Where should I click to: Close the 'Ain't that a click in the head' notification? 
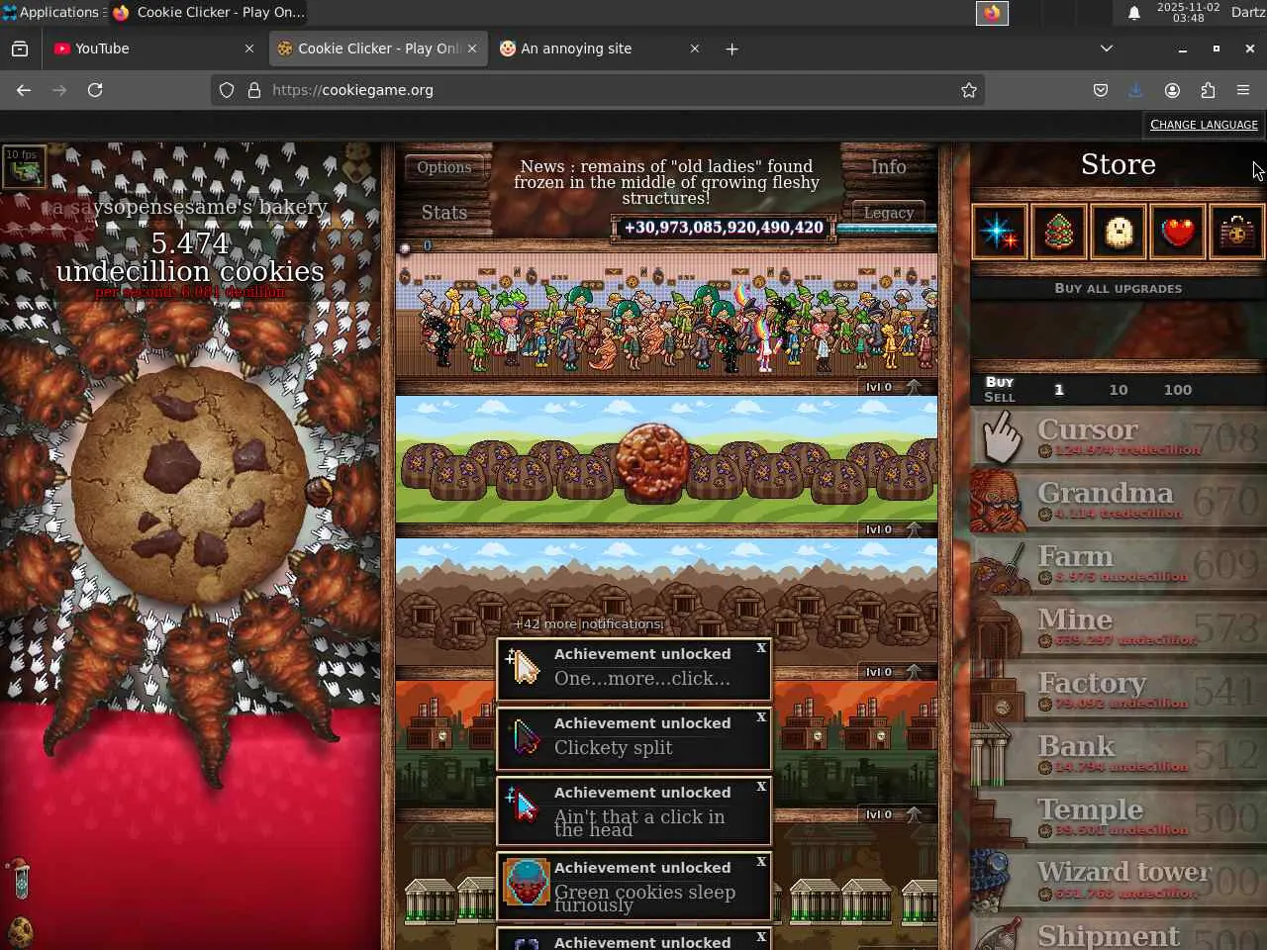tap(761, 787)
